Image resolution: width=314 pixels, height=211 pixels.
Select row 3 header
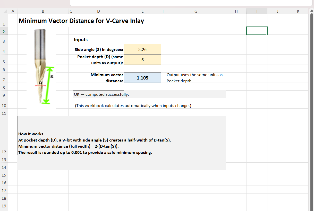click(x=4, y=40)
